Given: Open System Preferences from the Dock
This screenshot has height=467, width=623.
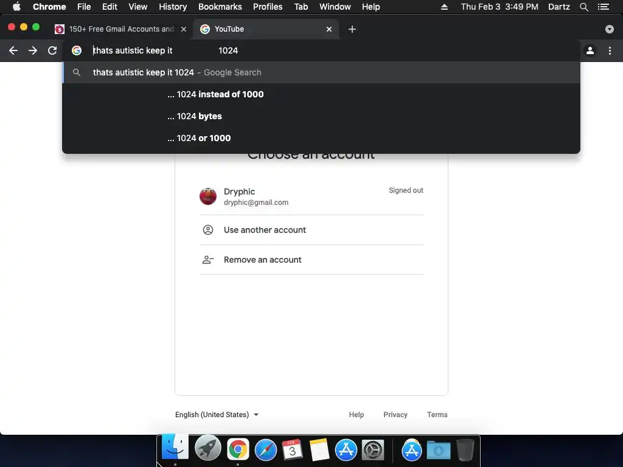Looking at the screenshot, I should (x=373, y=450).
